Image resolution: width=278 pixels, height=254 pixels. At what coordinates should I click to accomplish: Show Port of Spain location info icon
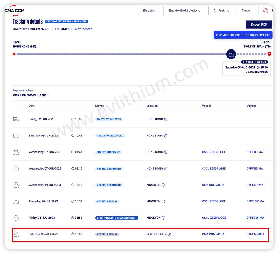click(169, 234)
